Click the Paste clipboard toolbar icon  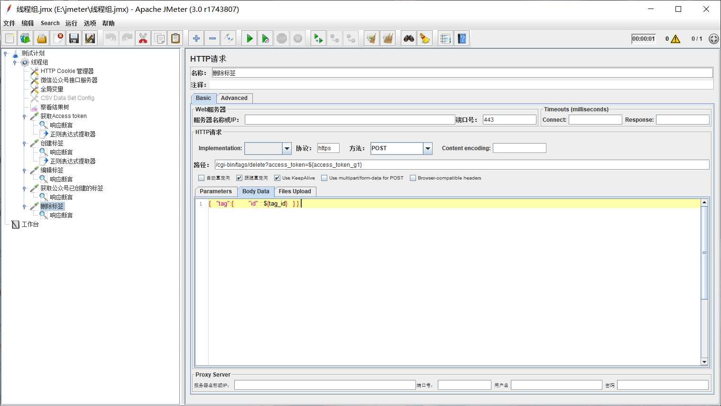coord(176,38)
